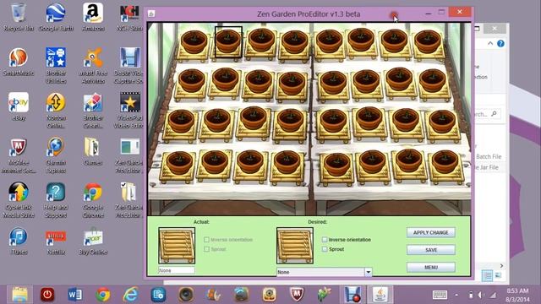Click the Actual plant preview tile
The height and width of the screenshot is (304, 541).
point(177,246)
